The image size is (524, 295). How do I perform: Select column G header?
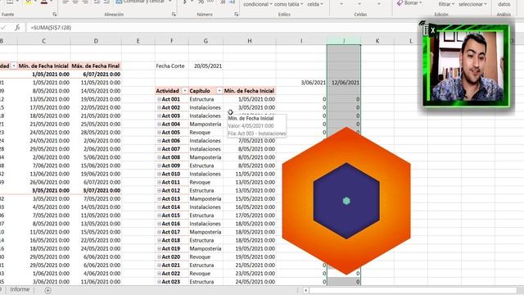(206, 41)
